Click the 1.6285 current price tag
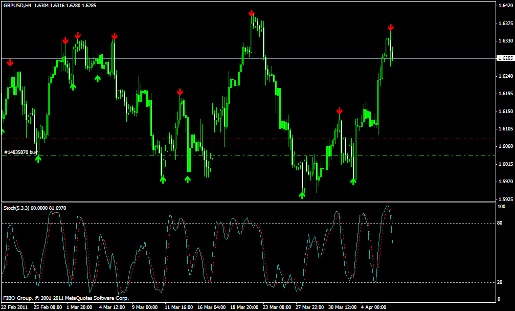 [505, 58]
